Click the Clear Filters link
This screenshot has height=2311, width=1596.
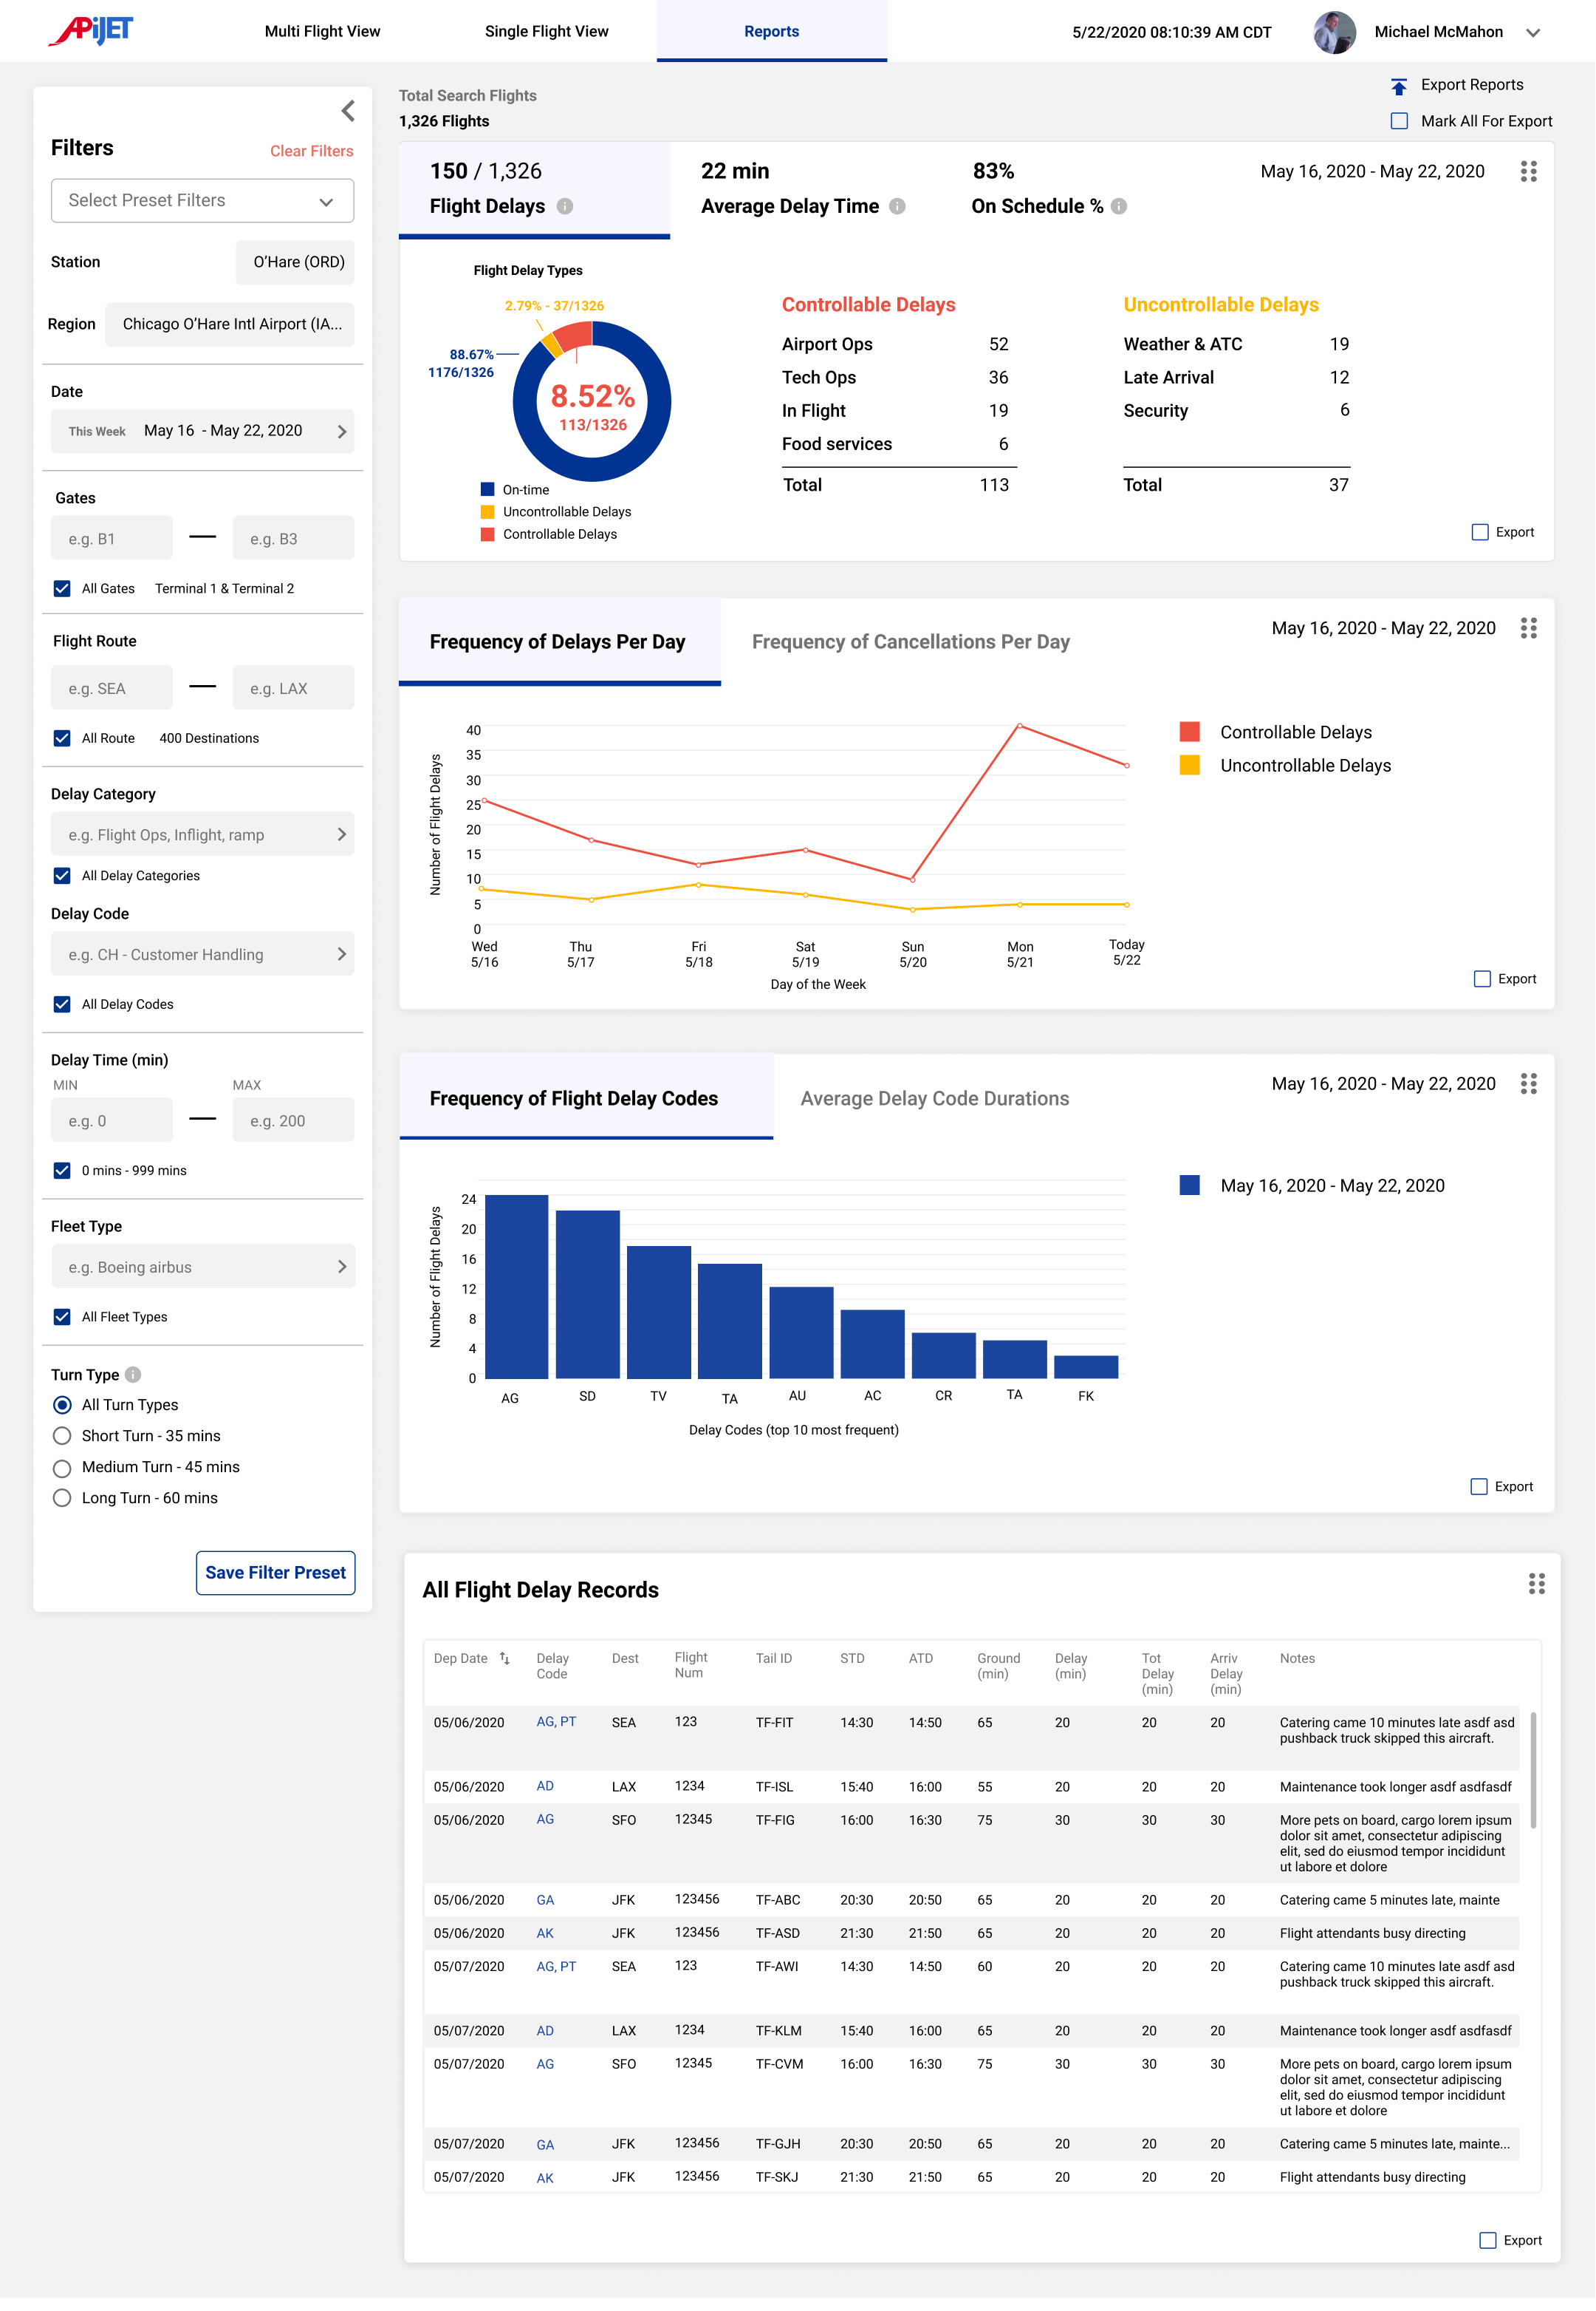click(x=311, y=151)
